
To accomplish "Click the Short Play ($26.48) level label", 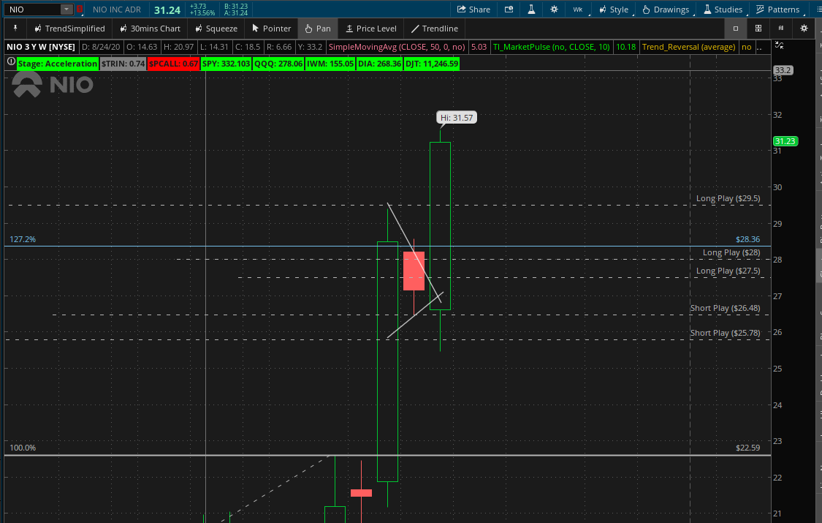I will [725, 308].
